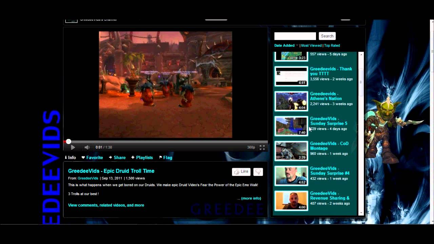
Task: Open the Playlists tab
Action: (x=142, y=158)
